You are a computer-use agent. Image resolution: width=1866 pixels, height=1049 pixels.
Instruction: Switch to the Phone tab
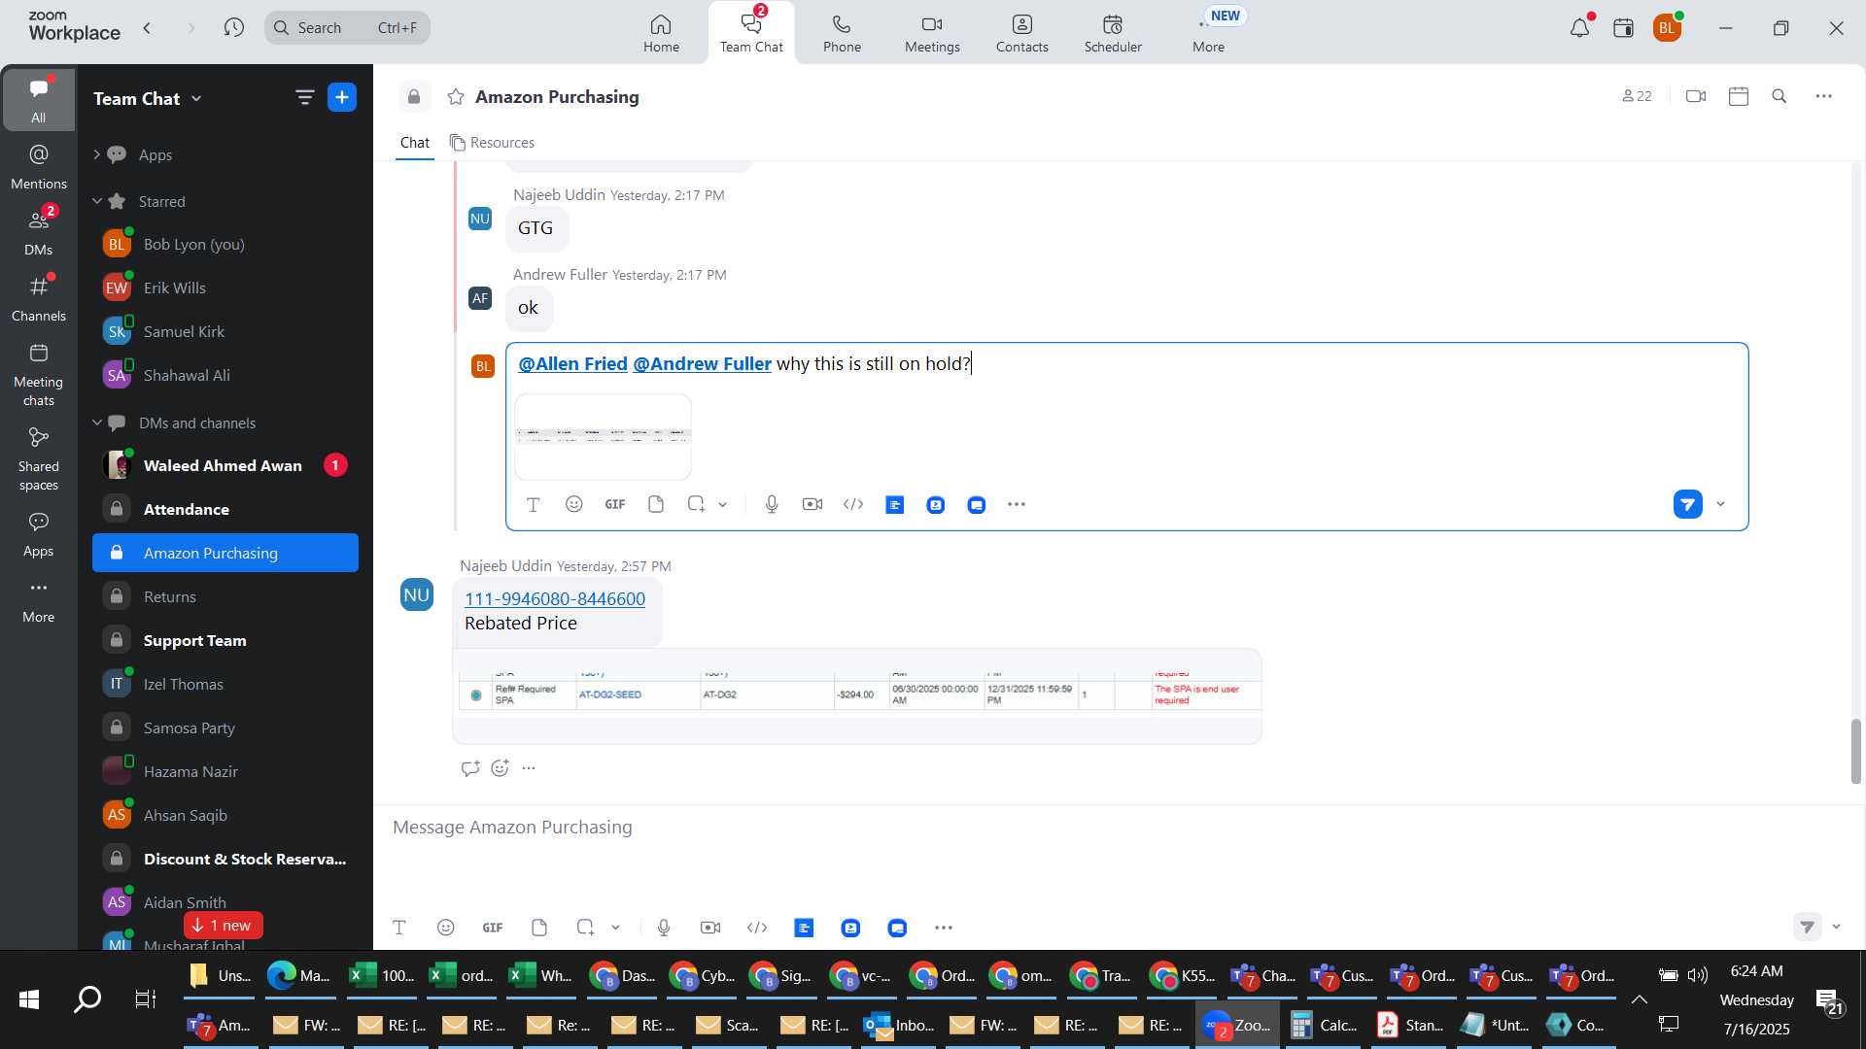(x=842, y=33)
